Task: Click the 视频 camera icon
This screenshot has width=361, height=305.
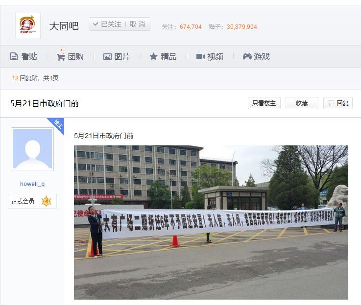Action: tap(200, 56)
